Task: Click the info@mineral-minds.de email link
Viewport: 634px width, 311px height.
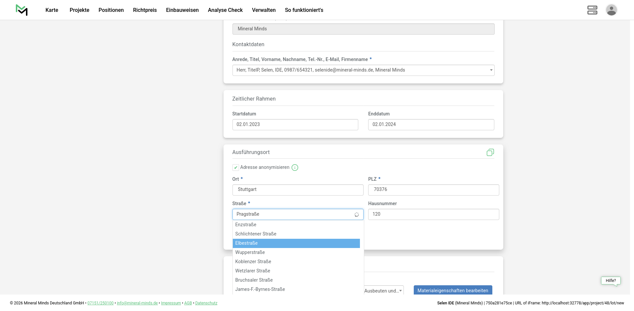Action: [x=137, y=303]
